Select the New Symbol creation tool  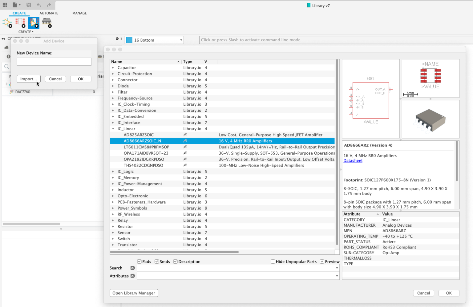pos(7,22)
